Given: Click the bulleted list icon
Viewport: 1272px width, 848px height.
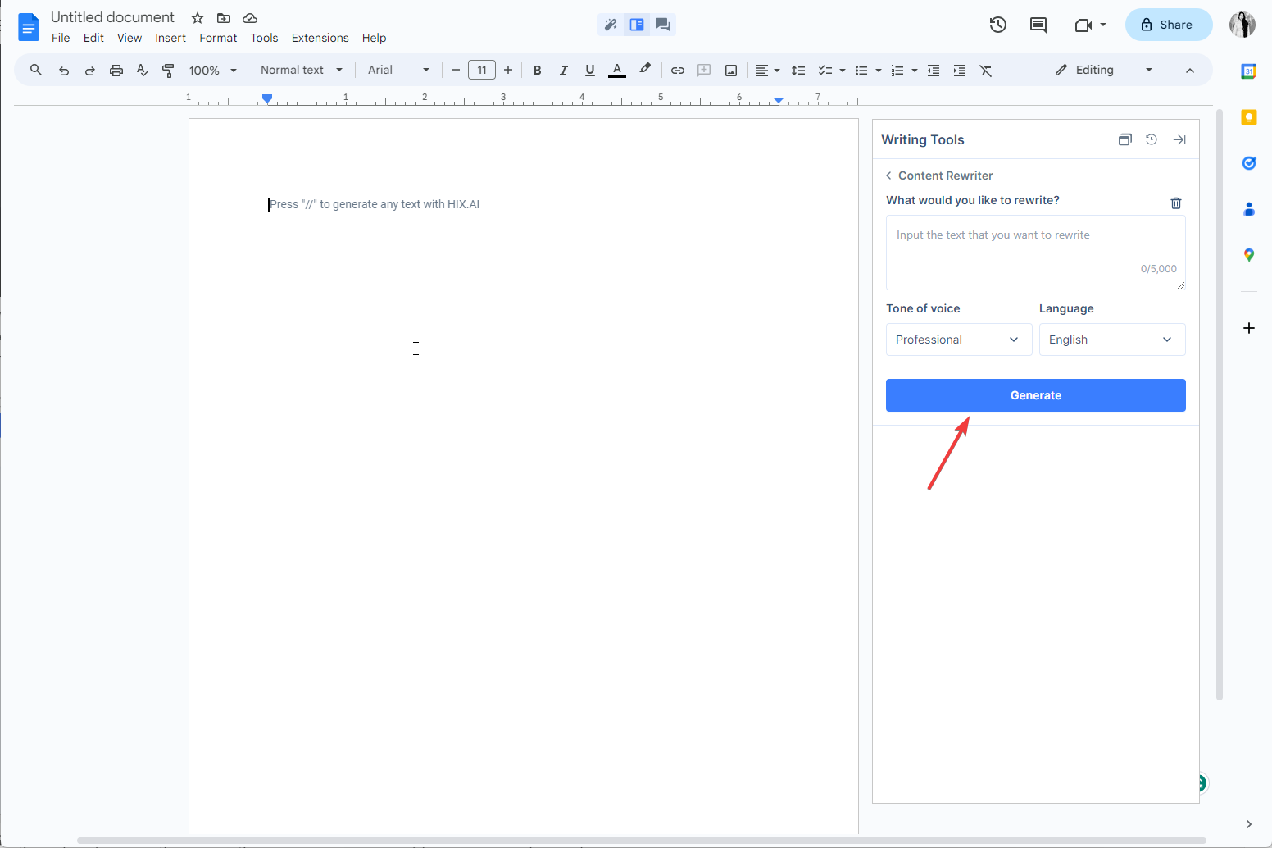Looking at the screenshot, I should tap(861, 71).
